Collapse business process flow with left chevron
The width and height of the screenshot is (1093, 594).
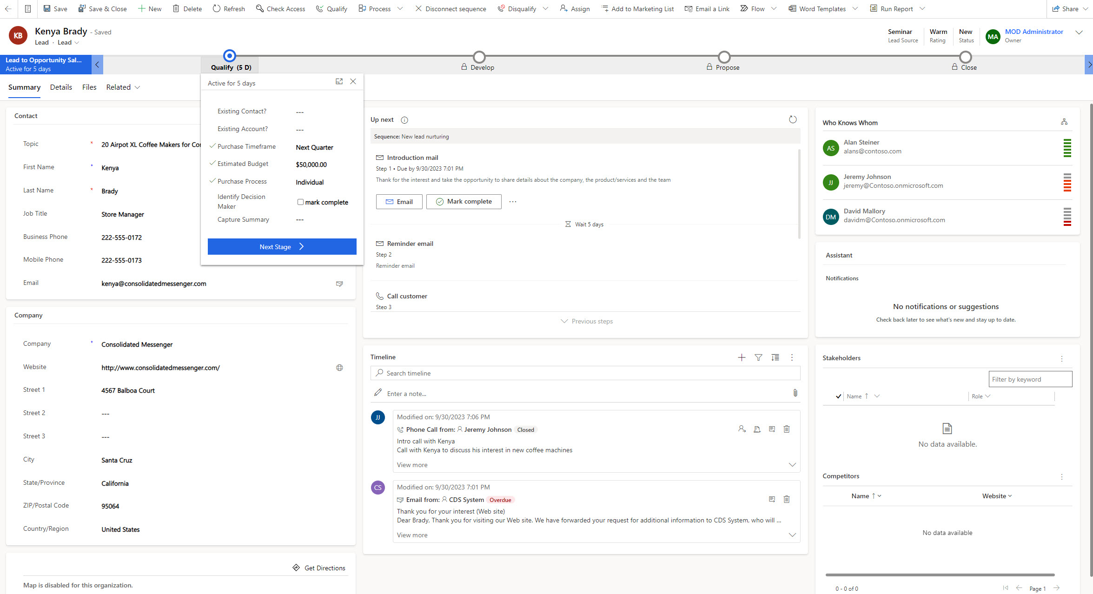coord(97,65)
